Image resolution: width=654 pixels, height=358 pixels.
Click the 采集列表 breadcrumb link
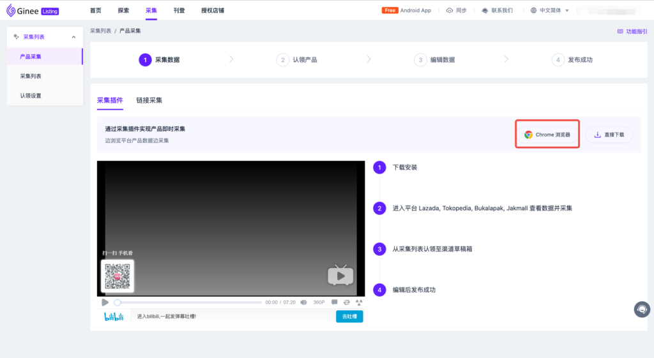click(100, 31)
